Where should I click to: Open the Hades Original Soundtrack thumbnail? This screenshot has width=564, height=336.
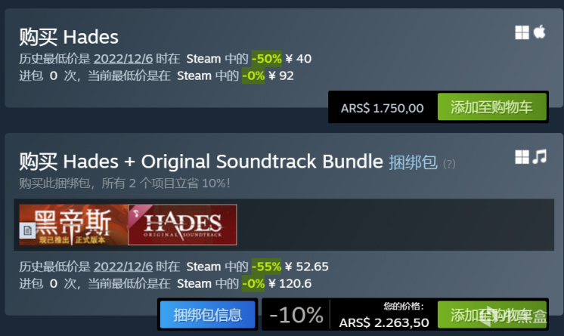[x=183, y=225]
